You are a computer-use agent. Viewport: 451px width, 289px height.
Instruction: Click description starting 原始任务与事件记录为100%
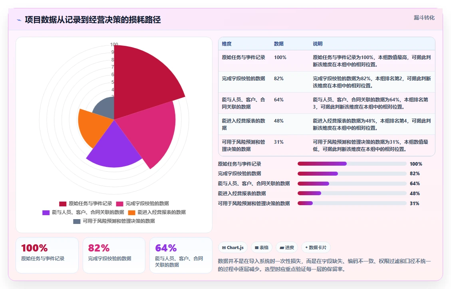coord(372,61)
